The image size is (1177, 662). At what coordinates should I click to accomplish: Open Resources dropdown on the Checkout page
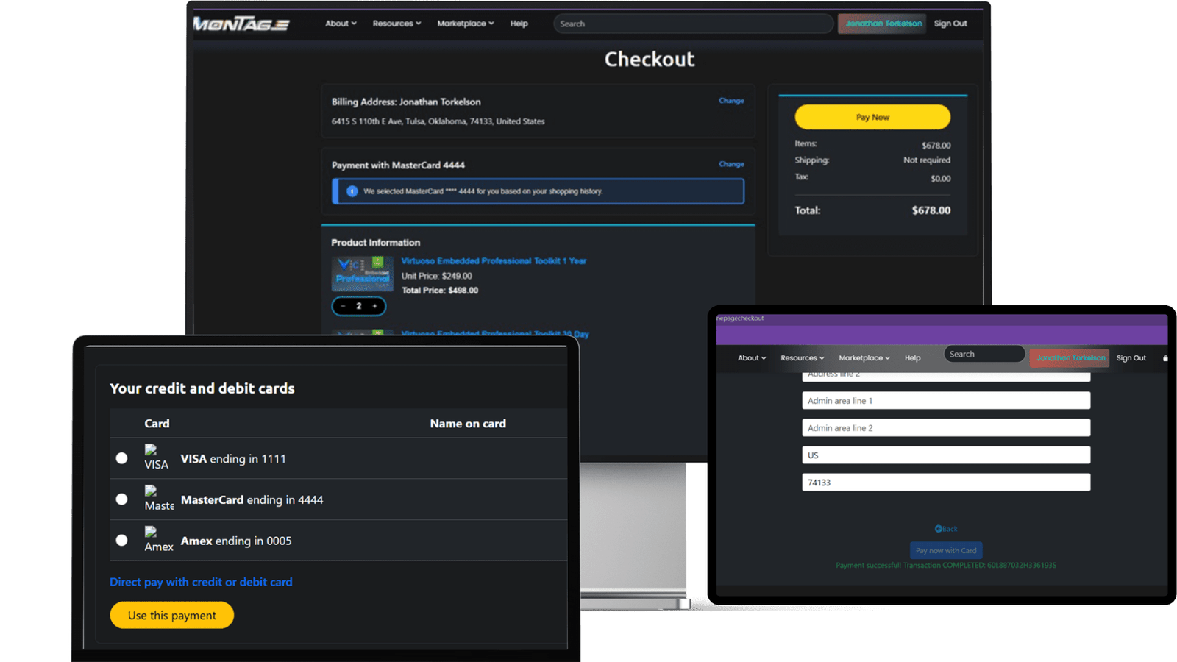[x=397, y=24]
